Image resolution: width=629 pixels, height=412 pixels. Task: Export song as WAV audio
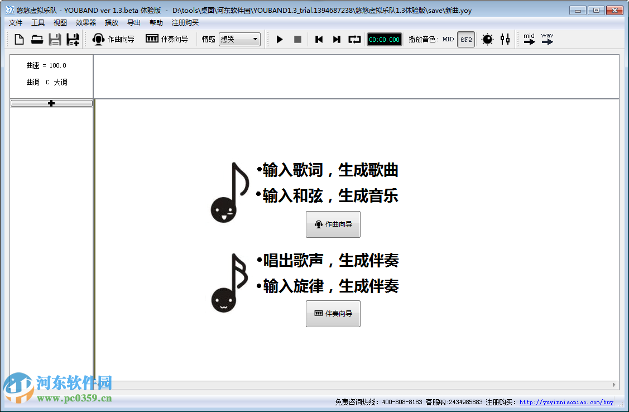tap(547, 38)
